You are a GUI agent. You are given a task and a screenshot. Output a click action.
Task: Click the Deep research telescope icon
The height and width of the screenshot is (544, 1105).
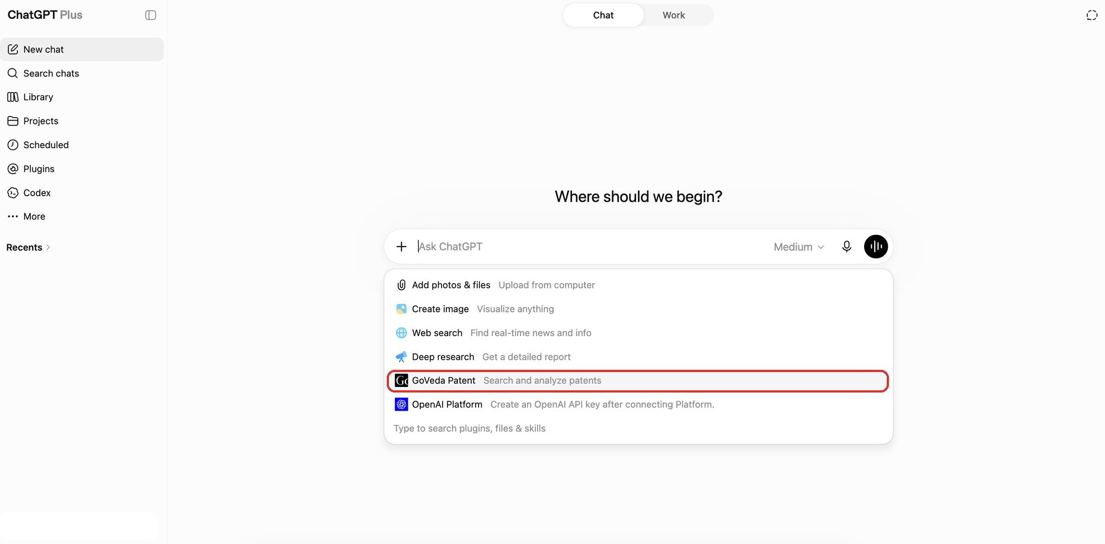pyautogui.click(x=402, y=357)
